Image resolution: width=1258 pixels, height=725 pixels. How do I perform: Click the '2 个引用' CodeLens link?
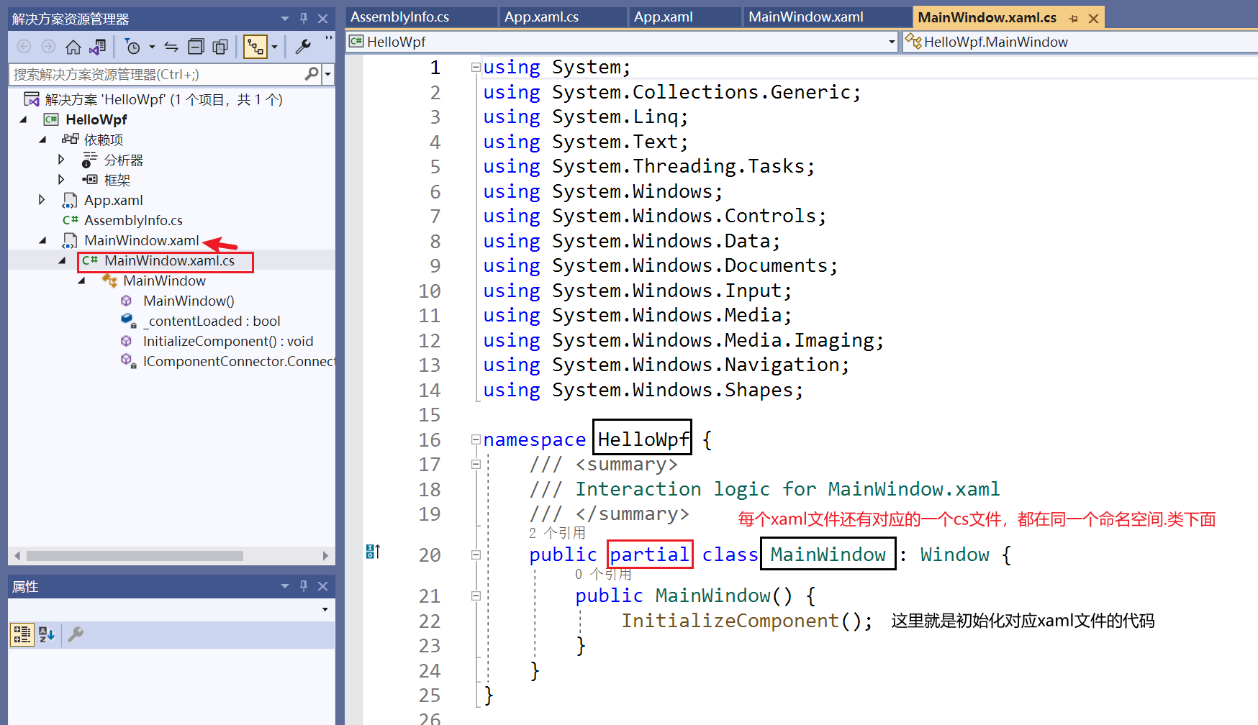557,533
